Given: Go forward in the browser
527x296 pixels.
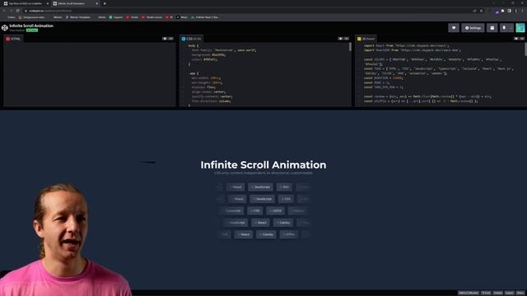Looking at the screenshot, I should [11, 11].
